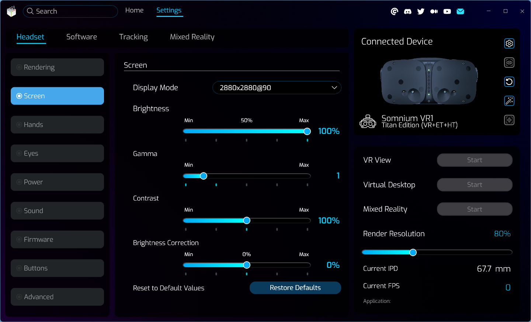Select the Hands settings category

pyautogui.click(x=57, y=125)
